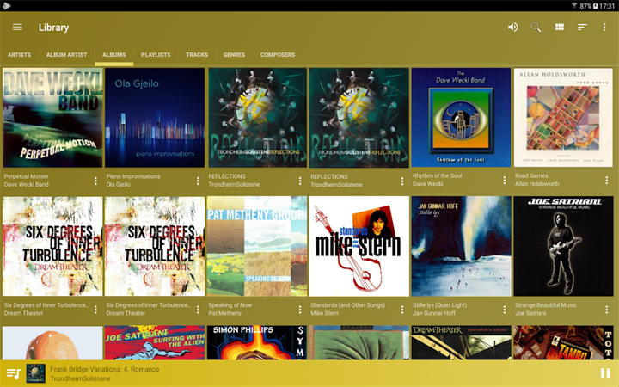Open the Mike Stern Standards album cover

tap(359, 246)
